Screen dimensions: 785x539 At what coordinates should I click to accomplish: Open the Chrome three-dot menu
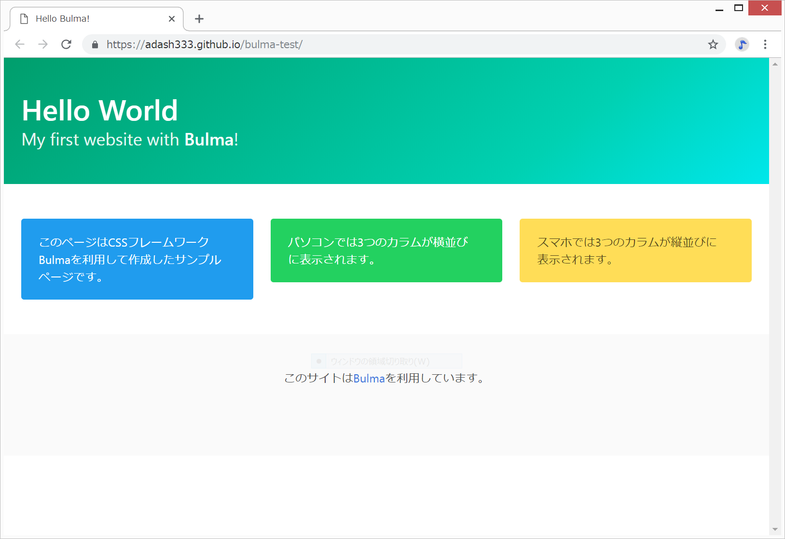[x=765, y=45]
